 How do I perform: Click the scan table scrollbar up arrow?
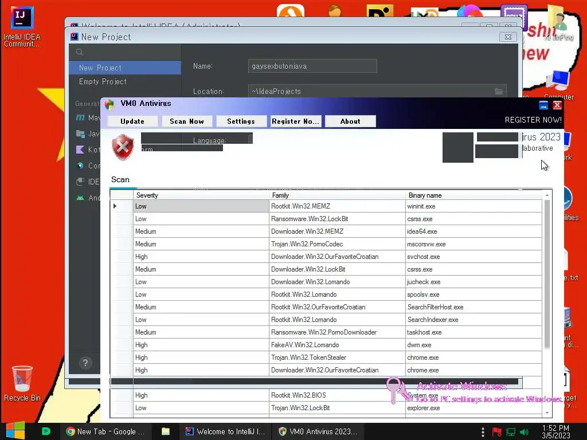(x=547, y=195)
